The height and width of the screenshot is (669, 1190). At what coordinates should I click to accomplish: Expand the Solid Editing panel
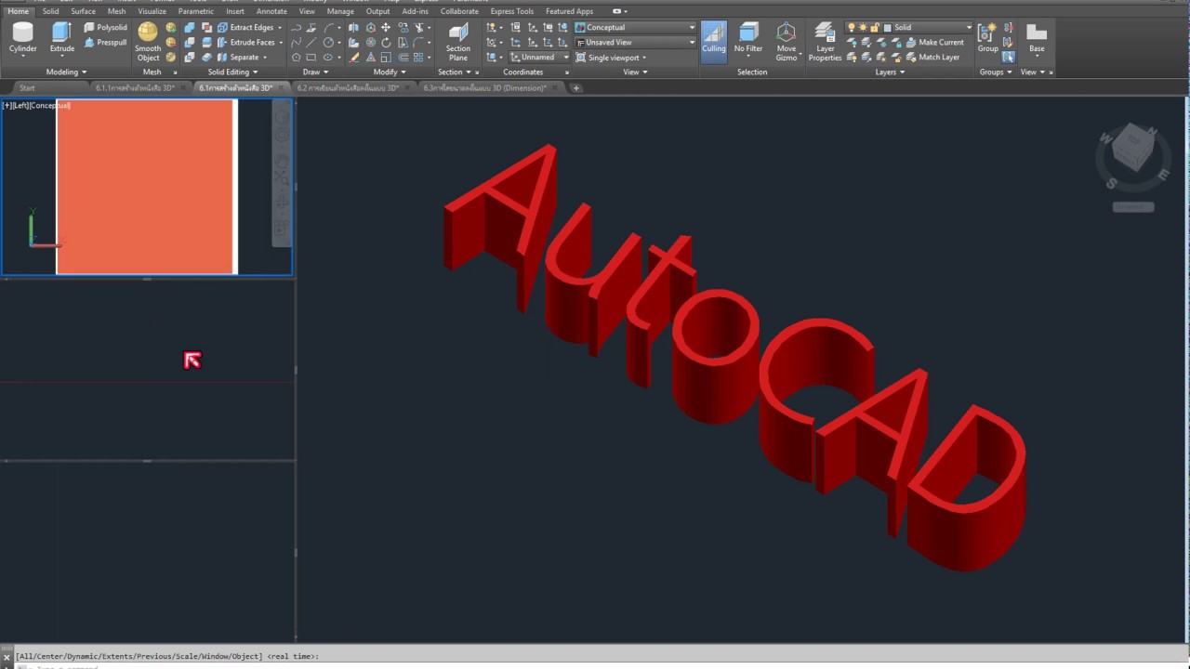pos(232,72)
